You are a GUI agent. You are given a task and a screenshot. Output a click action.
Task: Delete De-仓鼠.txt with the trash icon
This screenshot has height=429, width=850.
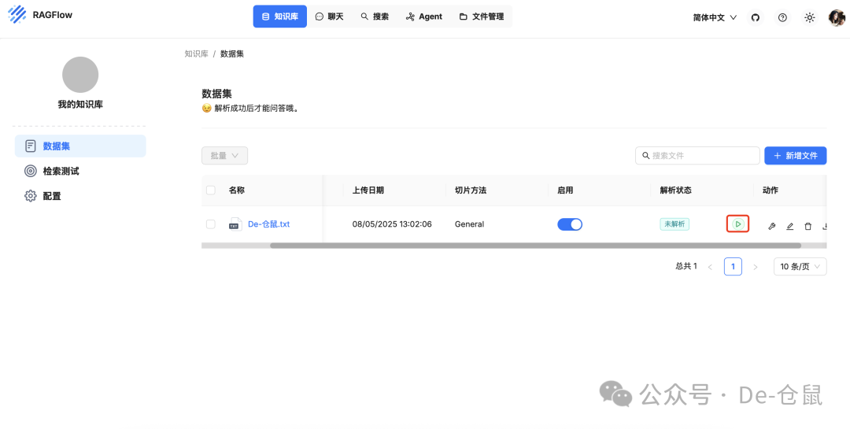(807, 226)
